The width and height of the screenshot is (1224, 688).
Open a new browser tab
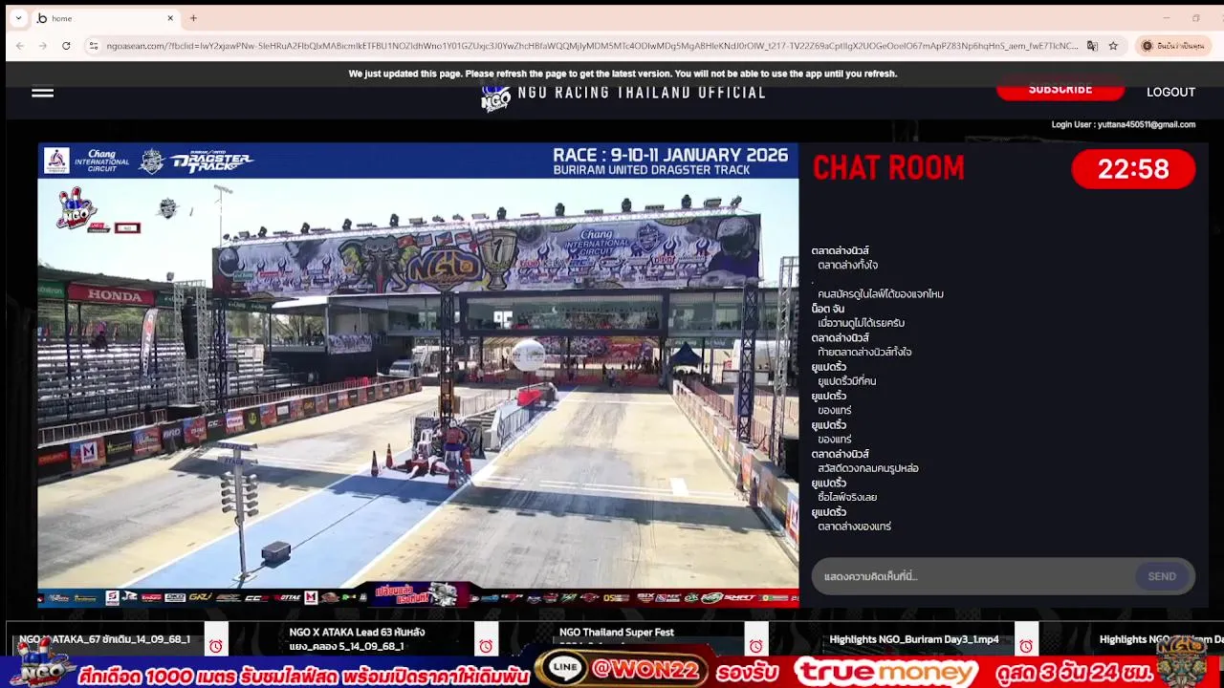coord(193,18)
